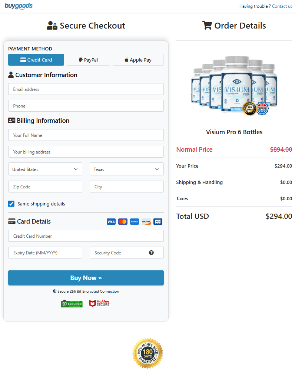Viewport: 295px width, 369px height.
Task: Select Credit Card payment method
Action: tap(36, 60)
